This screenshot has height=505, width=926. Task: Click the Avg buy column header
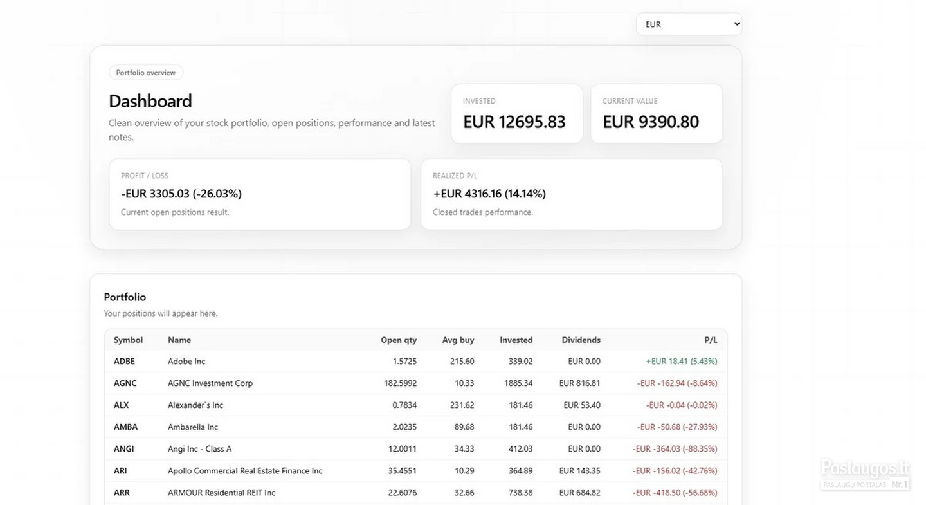pyautogui.click(x=458, y=340)
